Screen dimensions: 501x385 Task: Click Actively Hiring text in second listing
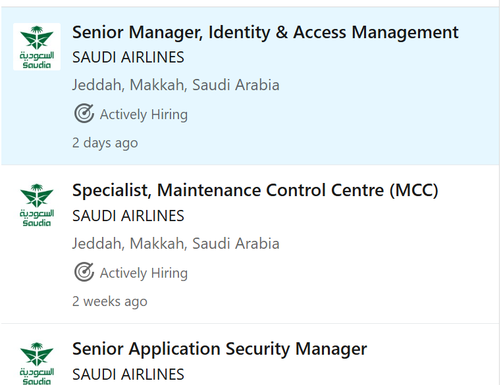tap(144, 273)
